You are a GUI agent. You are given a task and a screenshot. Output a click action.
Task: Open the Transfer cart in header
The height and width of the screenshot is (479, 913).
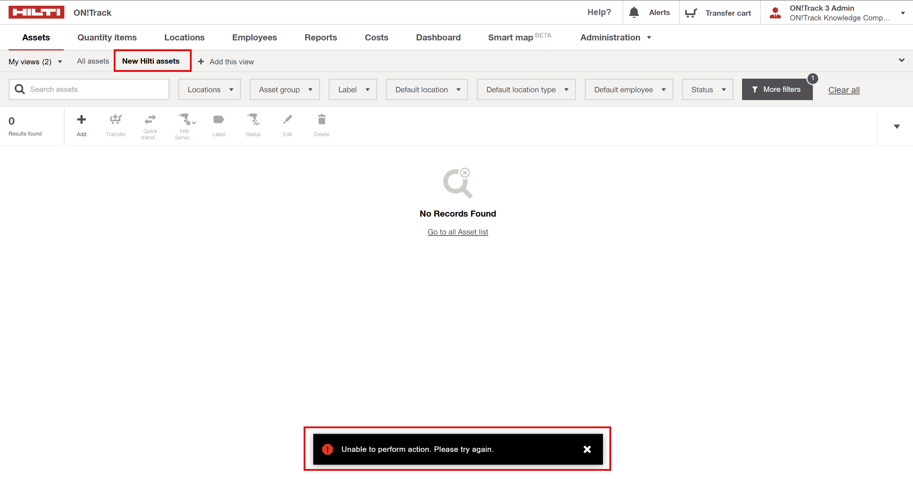[x=718, y=13]
